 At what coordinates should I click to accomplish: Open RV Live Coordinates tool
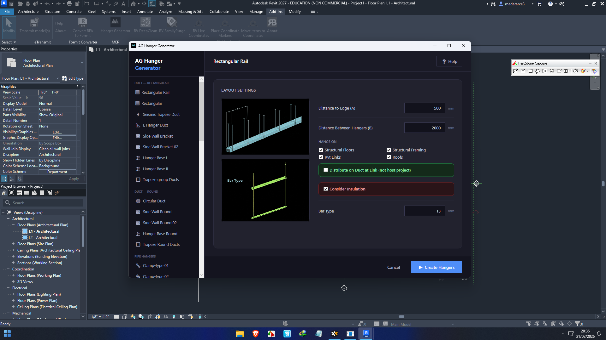[199, 28]
